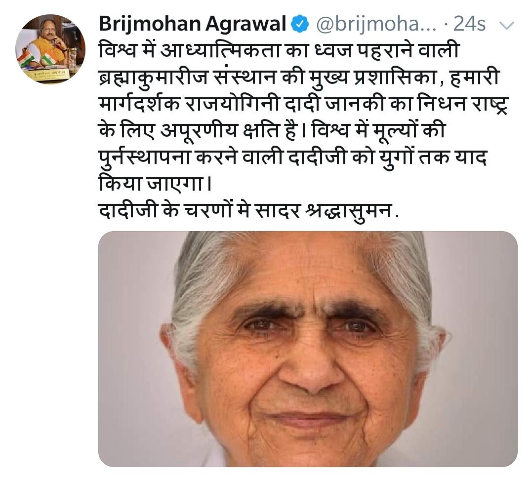Open Brijmohan Agrawal's profile picture
Image resolution: width=531 pixels, height=477 pixels.
click(x=50, y=49)
